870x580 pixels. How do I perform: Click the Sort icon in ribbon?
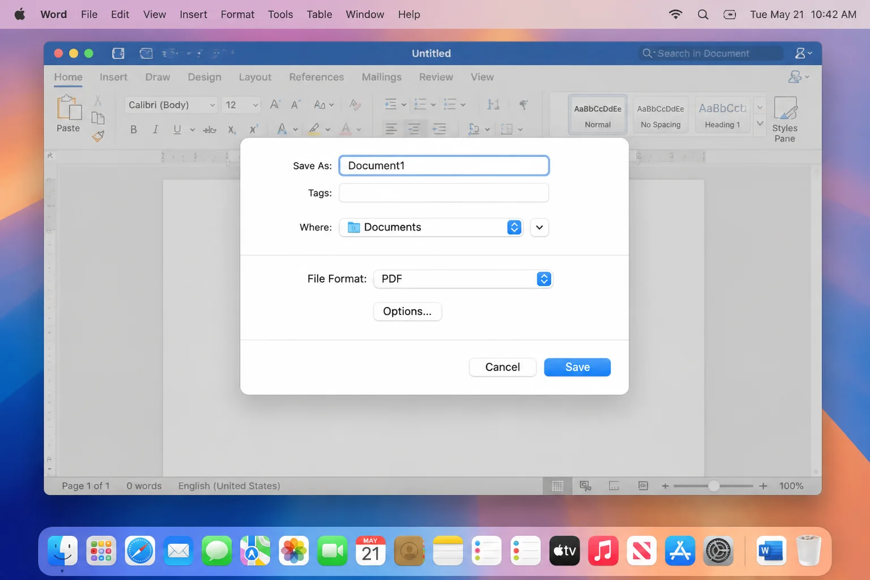point(493,104)
